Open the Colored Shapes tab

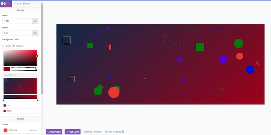point(22,3)
